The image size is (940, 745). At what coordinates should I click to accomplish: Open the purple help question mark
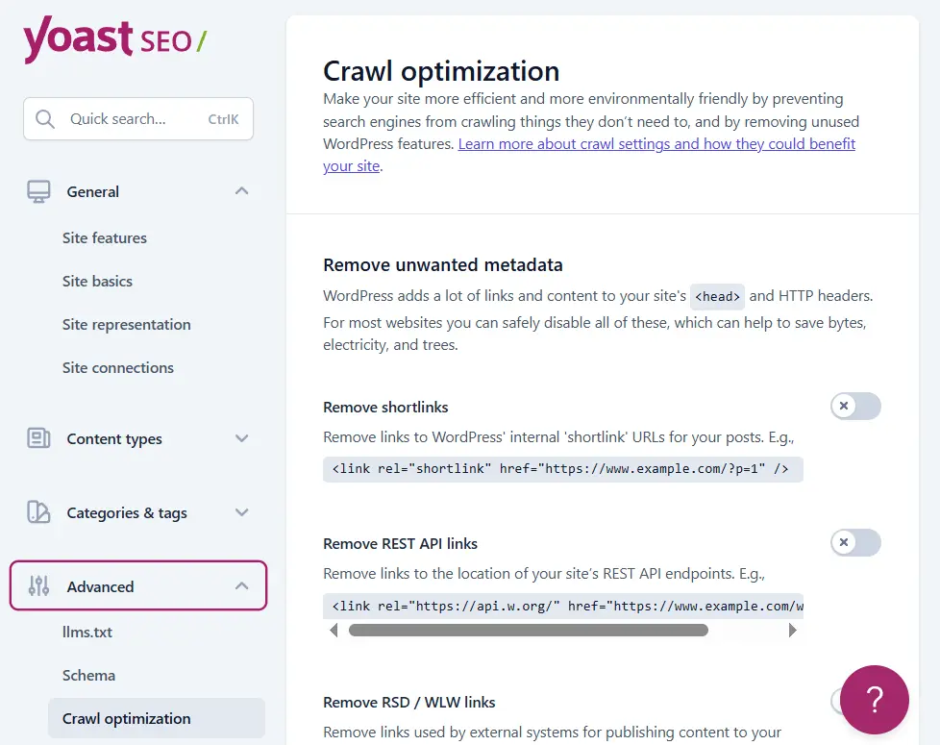pyautogui.click(x=874, y=700)
